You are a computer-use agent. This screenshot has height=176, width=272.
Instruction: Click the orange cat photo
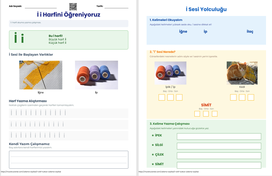pos(242,73)
